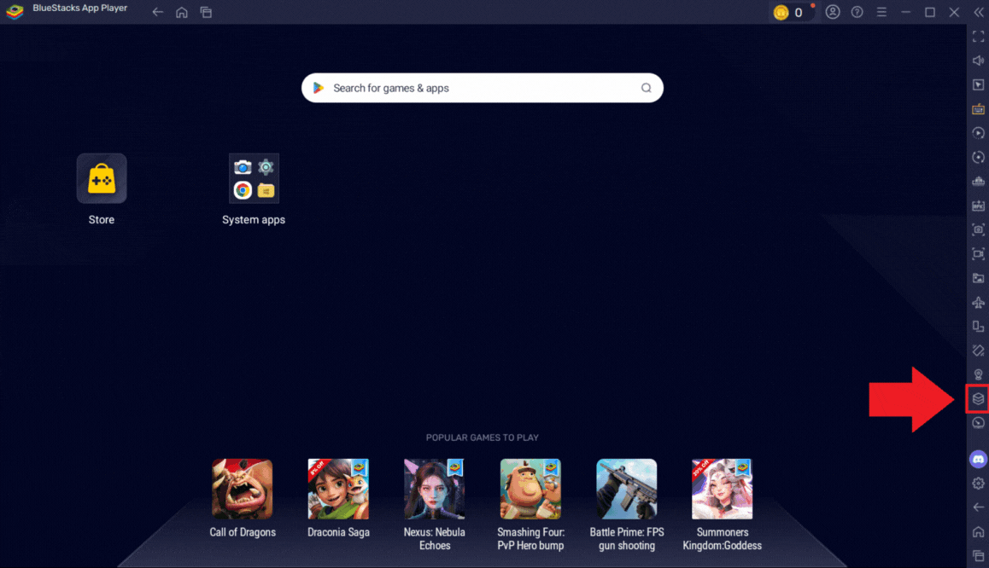Click the airplane mode icon in the sidebar

click(978, 302)
